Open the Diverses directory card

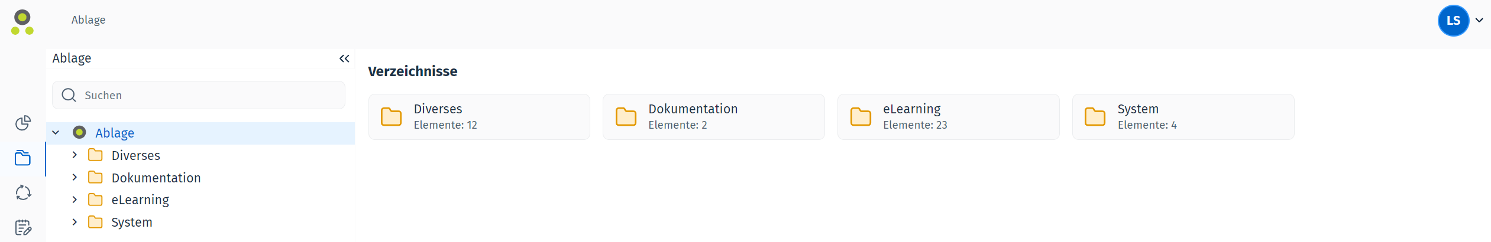click(x=479, y=117)
